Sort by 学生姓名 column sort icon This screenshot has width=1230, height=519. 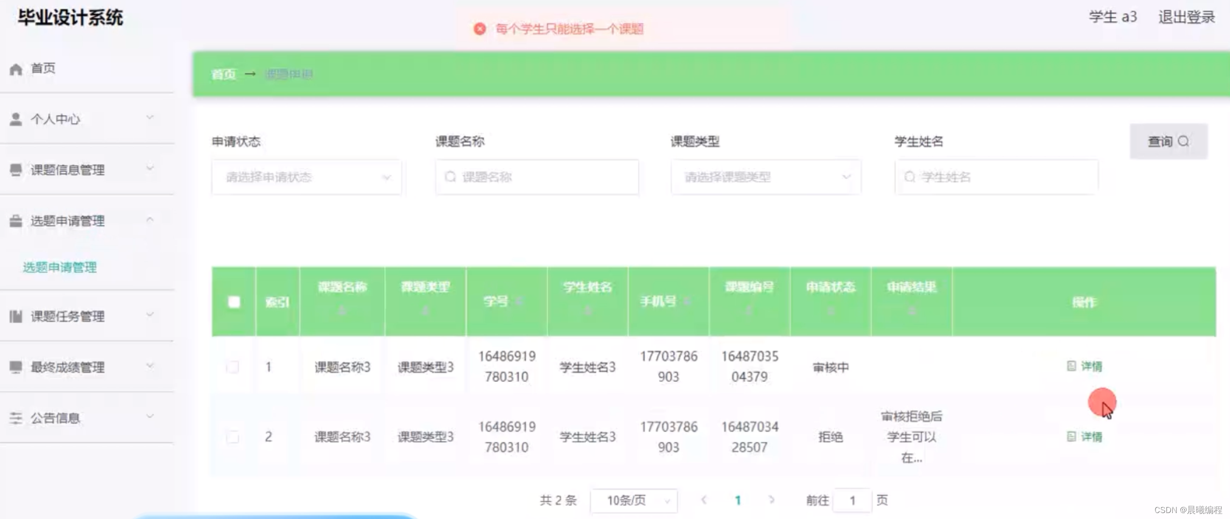588,311
